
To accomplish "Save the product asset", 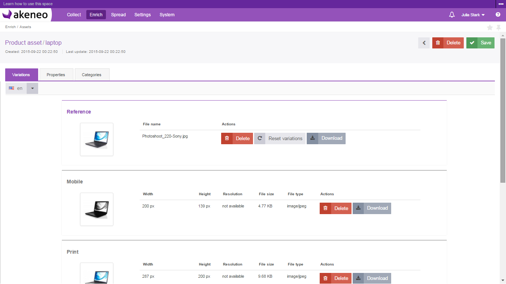I will click(x=480, y=43).
